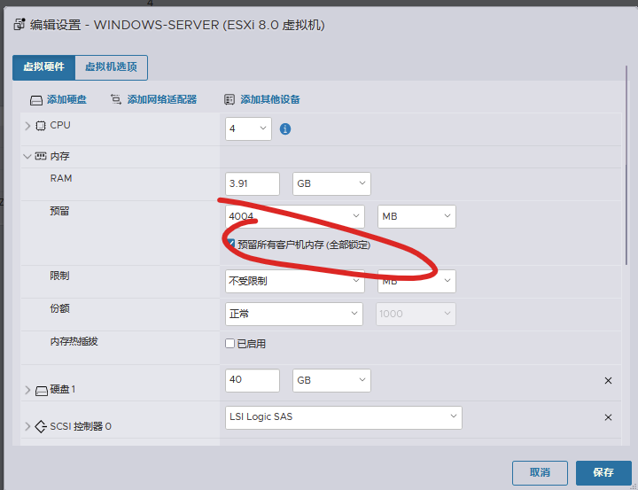Remove SCSI Controller 0 with X icon
Image resolution: width=638 pixels, height=490 pixels.
(608, 417)
